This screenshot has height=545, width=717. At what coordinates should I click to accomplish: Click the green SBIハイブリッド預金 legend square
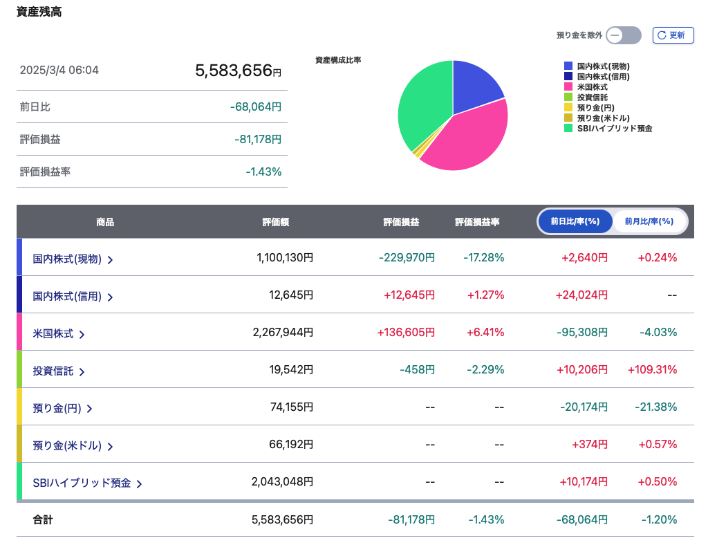coord(568,128)
